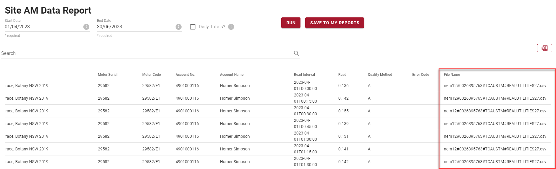The width and height of the screenshot is (556, 169).
Task: Sort by Read column header
Action: click(x=342, y=75)
